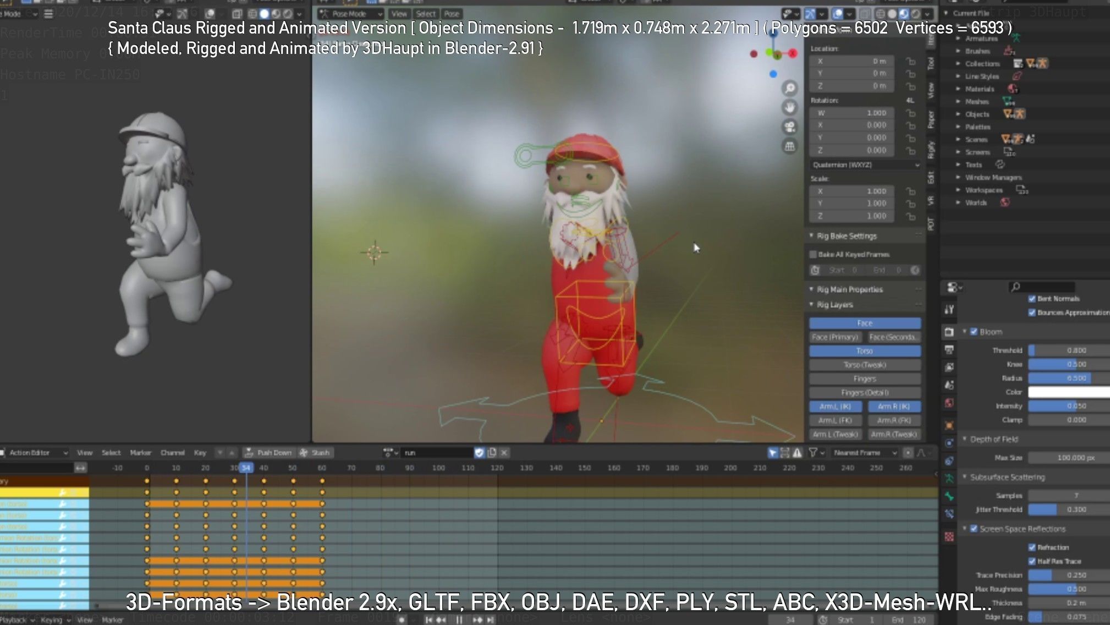Open the Channel menu in Action Editor
The width and height of the screenshot is (1110, 625).
(x=172, y=452)
